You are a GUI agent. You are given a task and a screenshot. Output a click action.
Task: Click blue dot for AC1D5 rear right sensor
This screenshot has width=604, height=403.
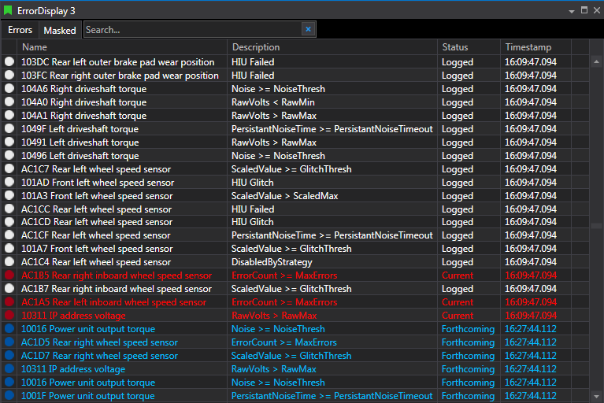(9, 342)
